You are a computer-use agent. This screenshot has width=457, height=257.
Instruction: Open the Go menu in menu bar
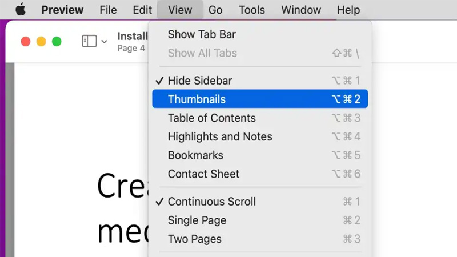215,10
